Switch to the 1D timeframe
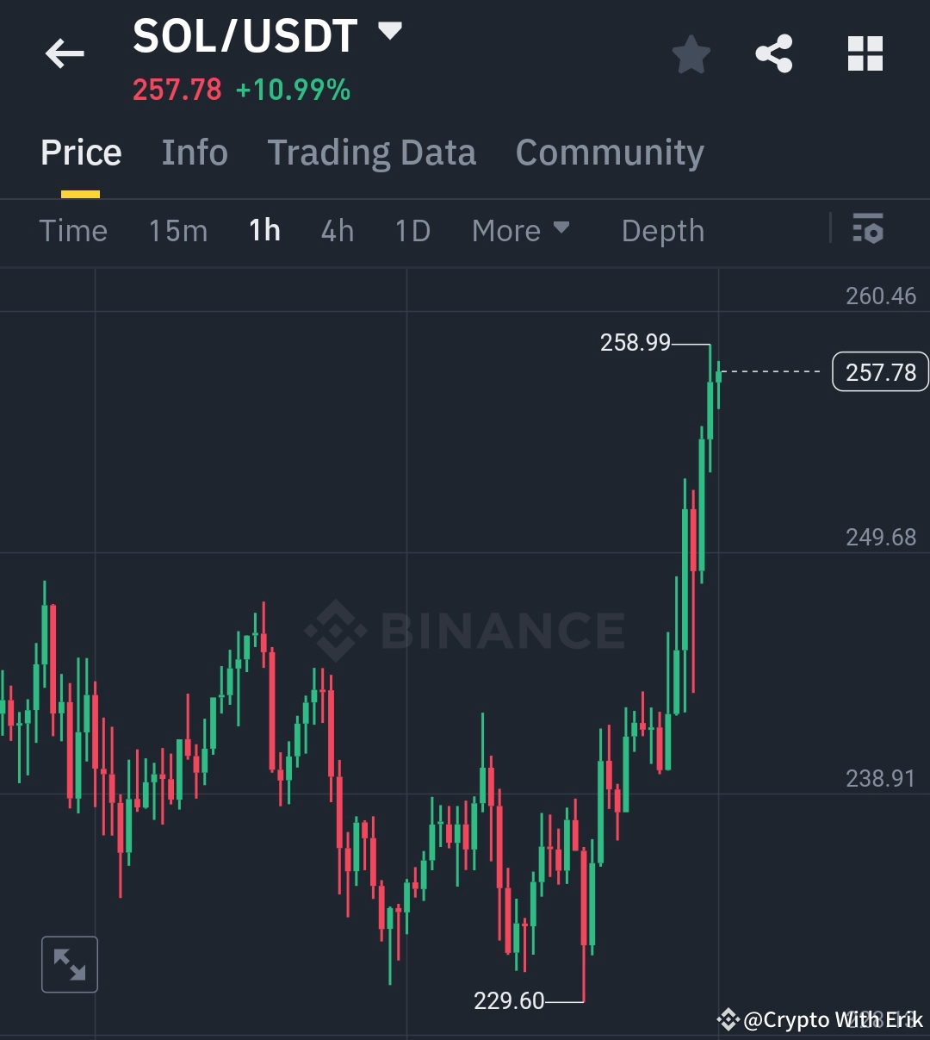The image size is (930, 1040). [412, 230]
